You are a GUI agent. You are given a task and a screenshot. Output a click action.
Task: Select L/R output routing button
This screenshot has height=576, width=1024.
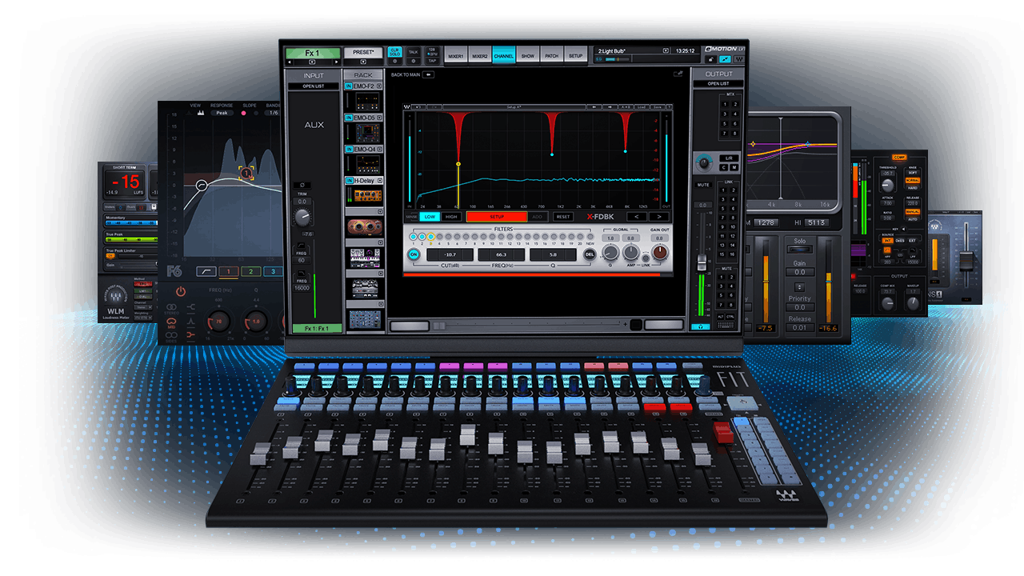[x=729, y=158]
